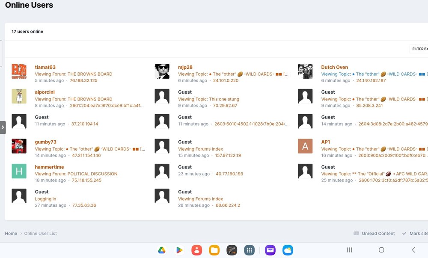Click the Unread Content list icon

coord(356,234)
